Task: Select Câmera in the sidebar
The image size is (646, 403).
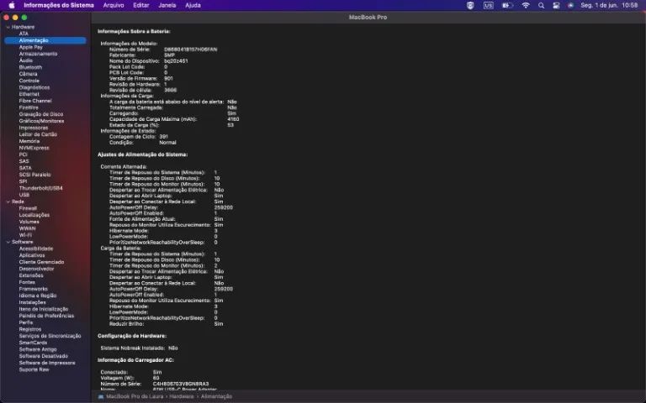Action: point(28,74)
